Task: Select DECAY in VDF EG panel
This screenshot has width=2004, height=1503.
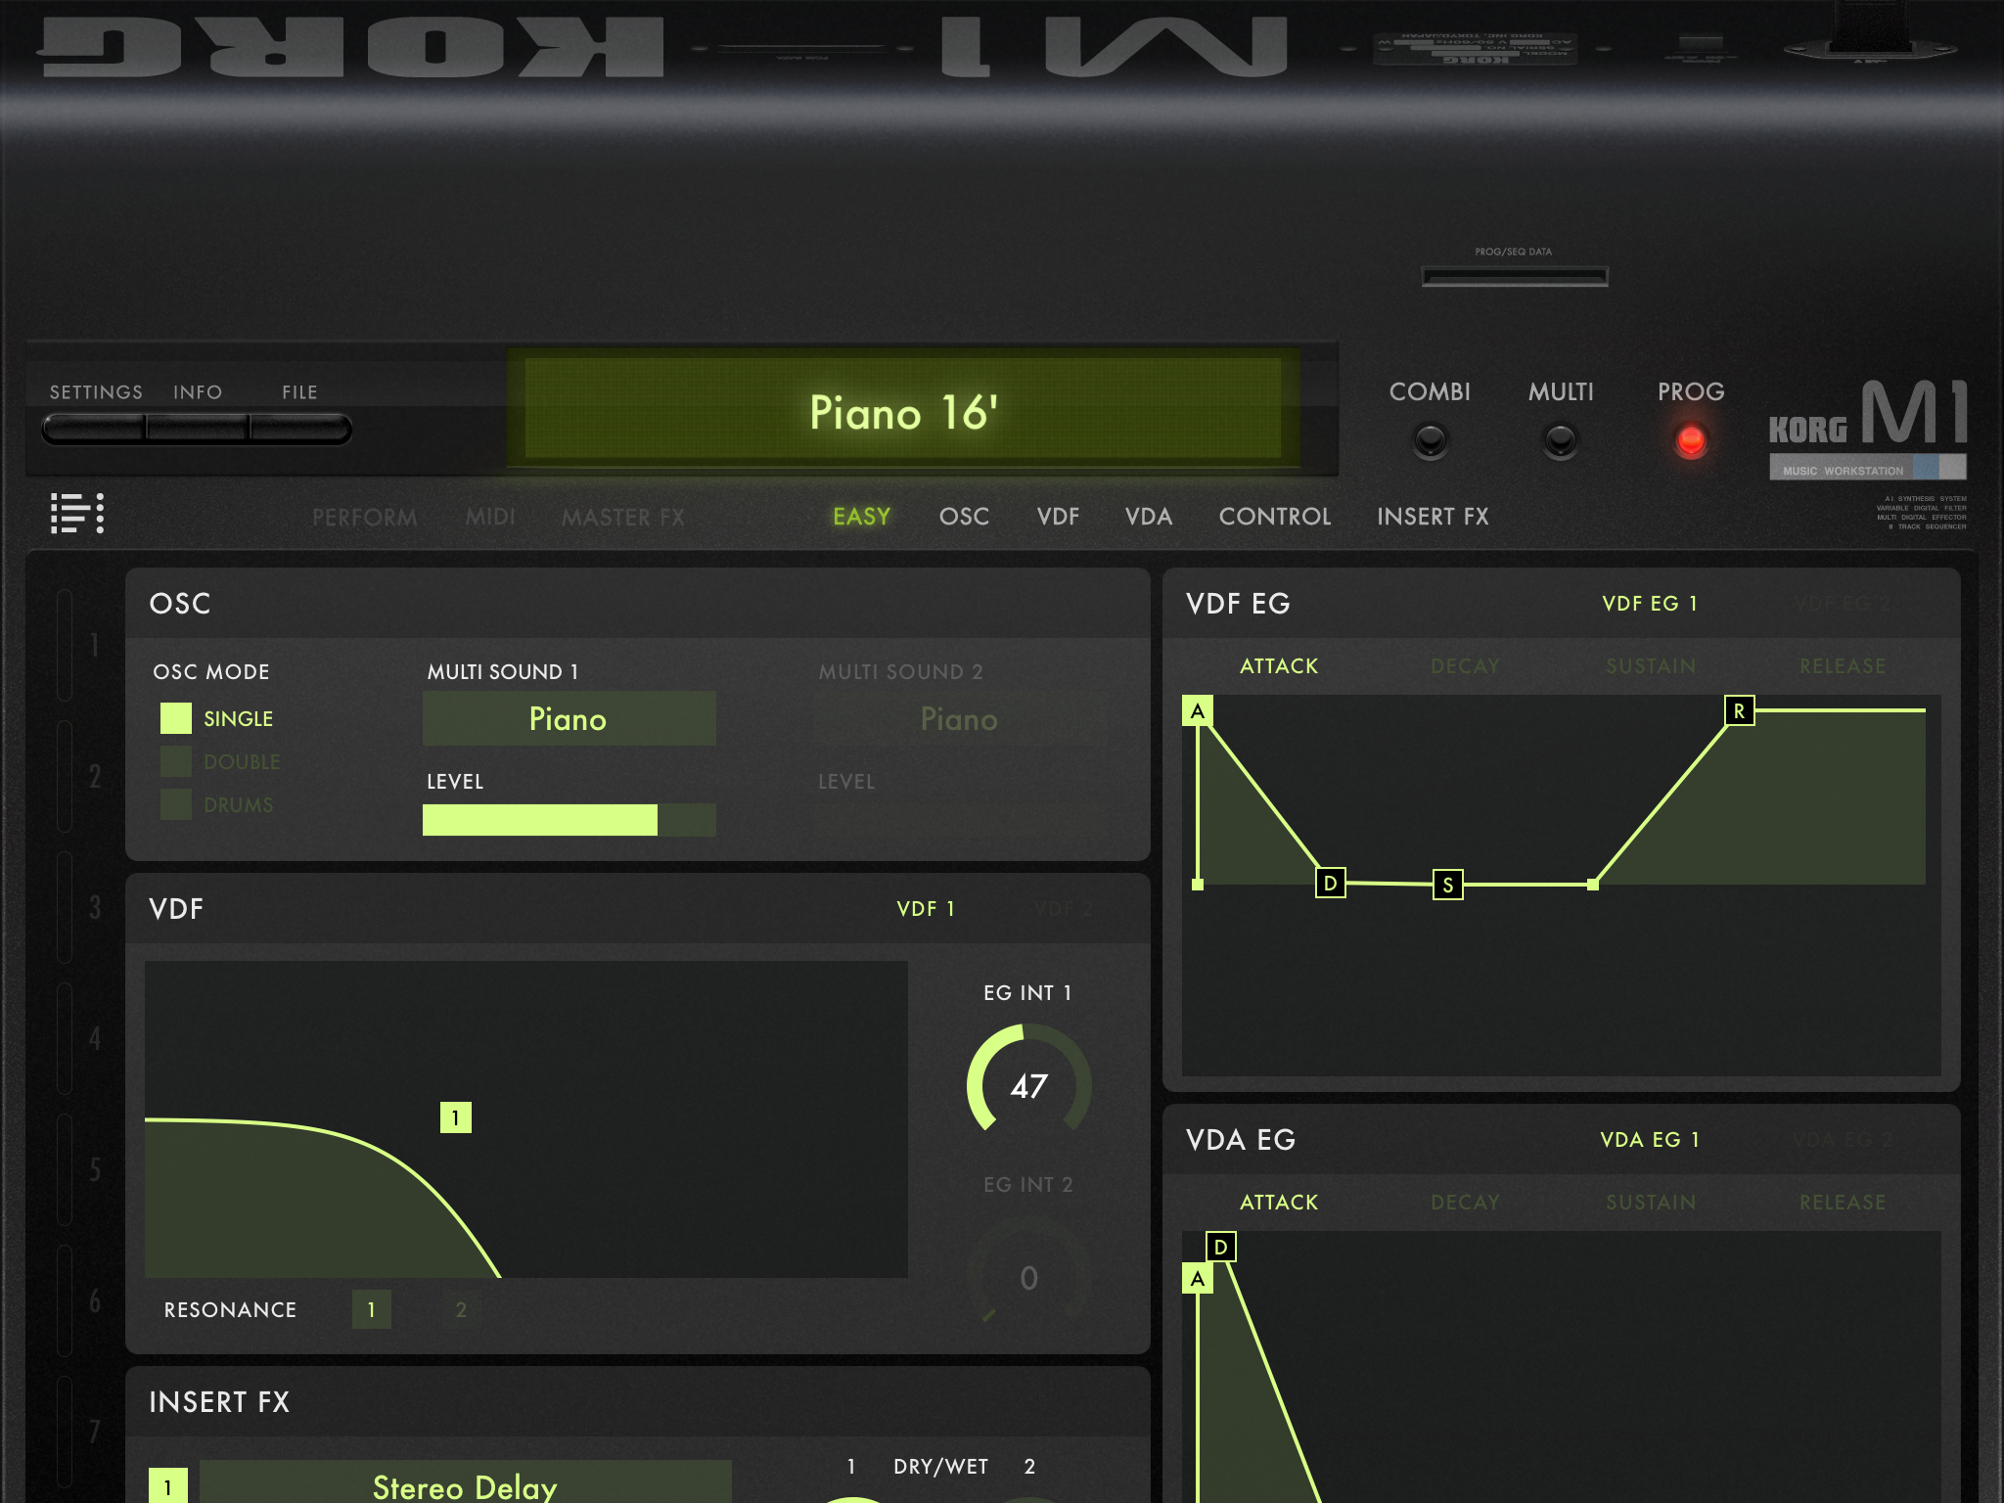Action: [x=1465, y=666]
